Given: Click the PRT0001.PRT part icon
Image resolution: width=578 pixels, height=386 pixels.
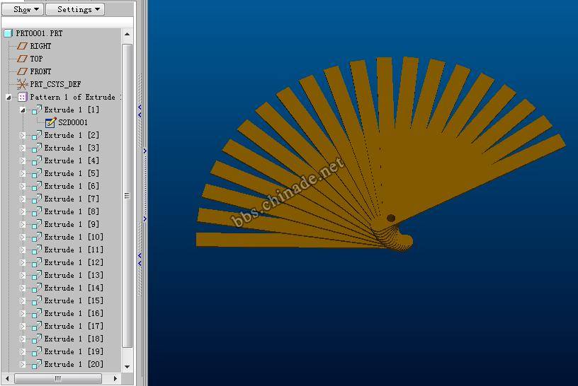Looking at the screenshot, I should (8, 33).
